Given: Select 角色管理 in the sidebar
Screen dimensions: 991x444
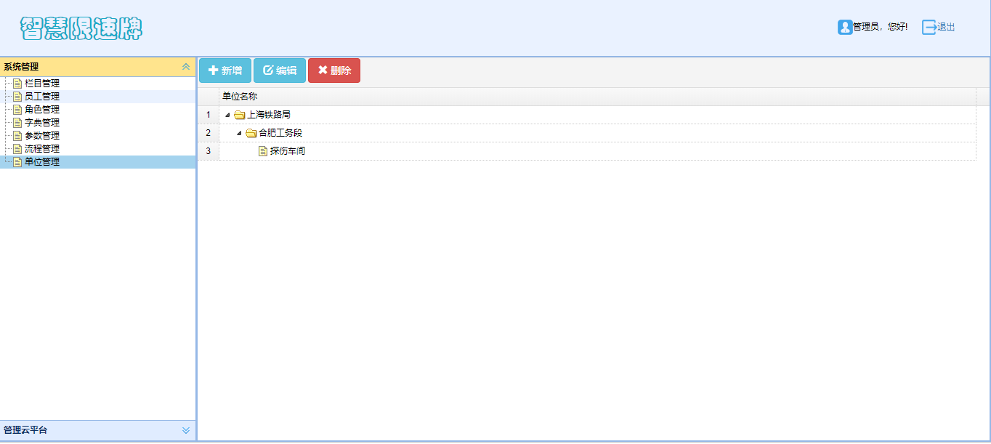Looking at the screenshot, I should [42, 110].
